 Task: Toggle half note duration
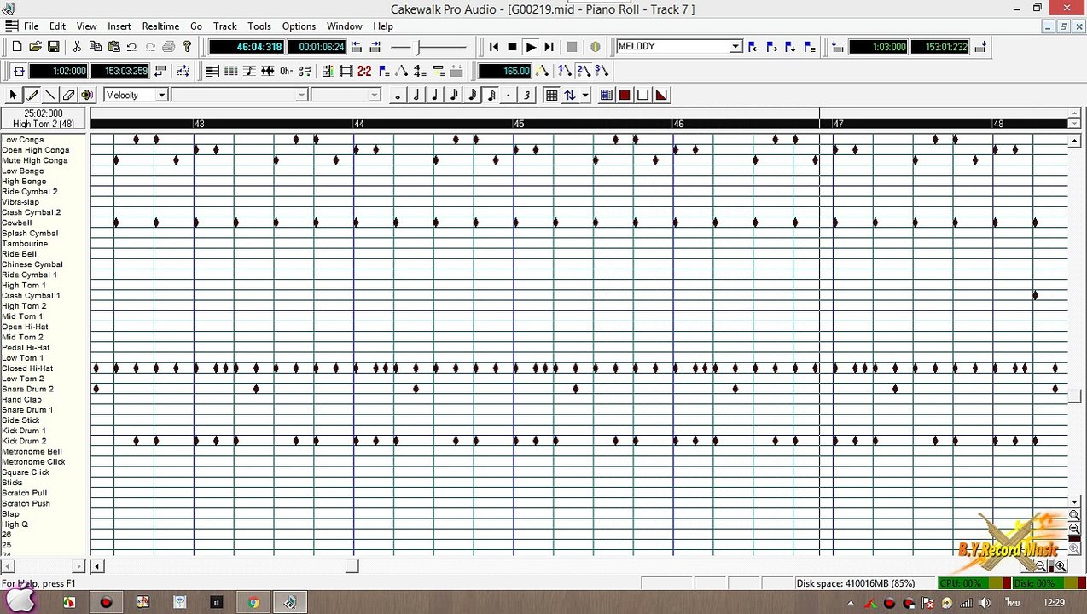click(x=416, y=95)
